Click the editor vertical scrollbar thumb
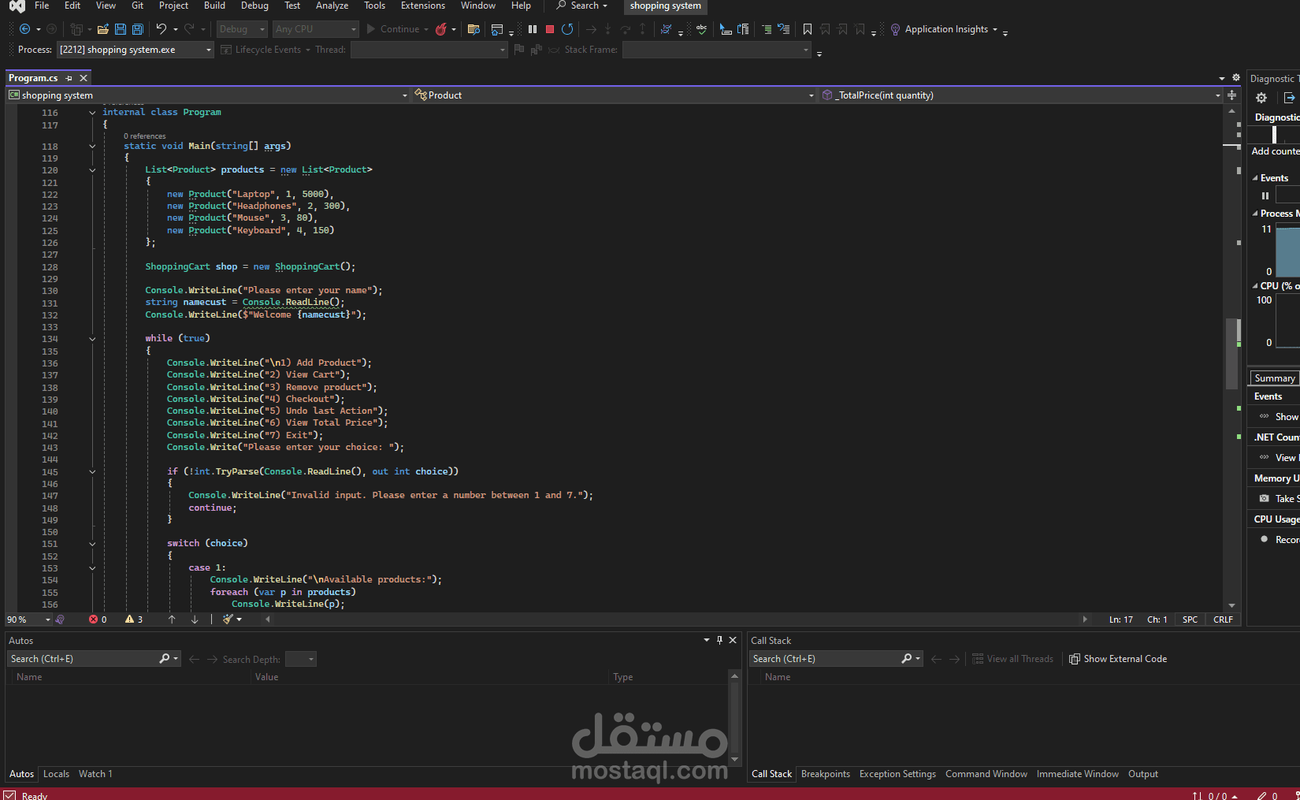 point(1231,352)
